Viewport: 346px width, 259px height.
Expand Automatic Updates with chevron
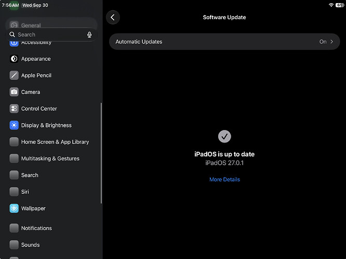[x=331, y=41]
